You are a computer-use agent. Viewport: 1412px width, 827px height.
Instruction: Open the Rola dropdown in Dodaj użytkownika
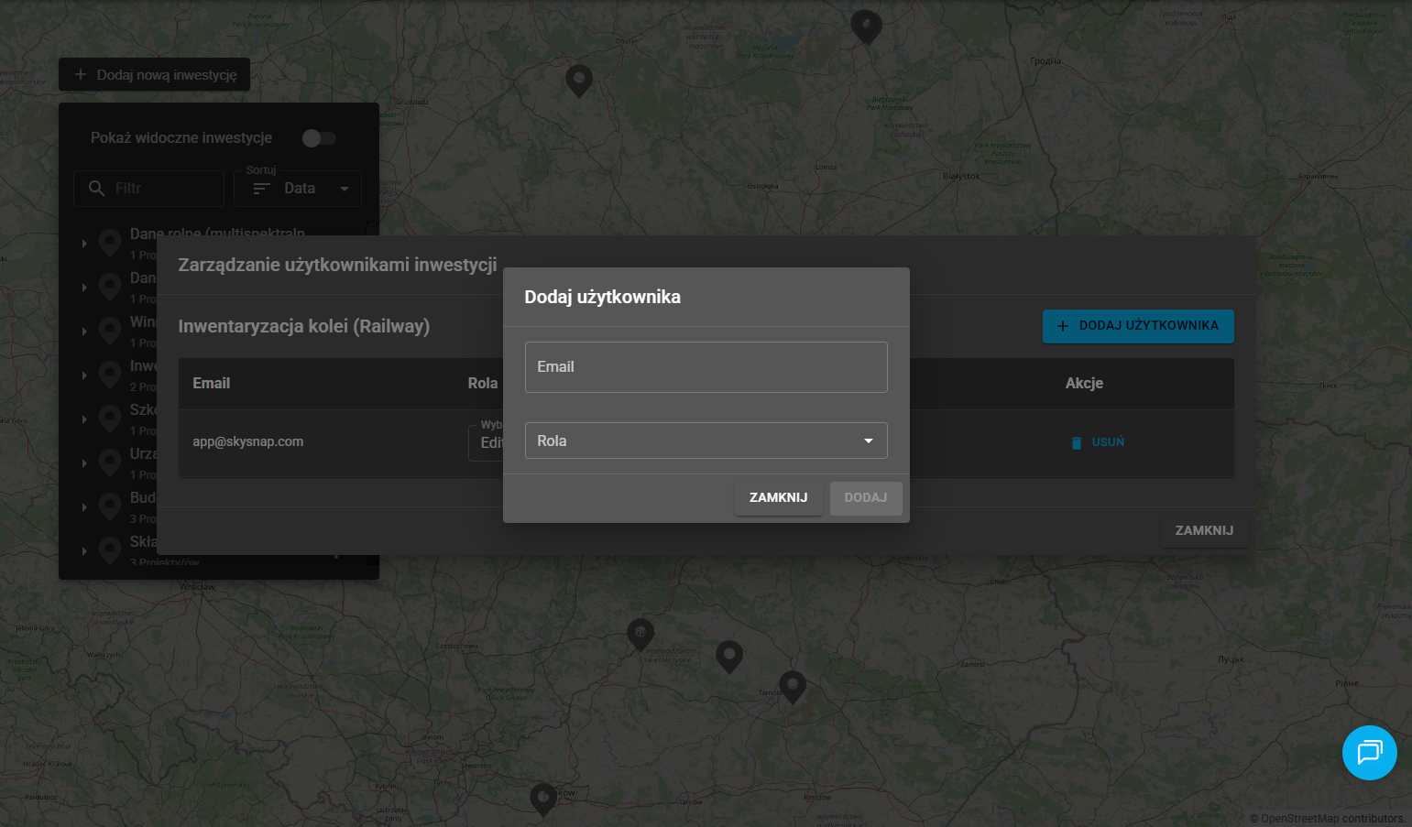click(706, 441)
